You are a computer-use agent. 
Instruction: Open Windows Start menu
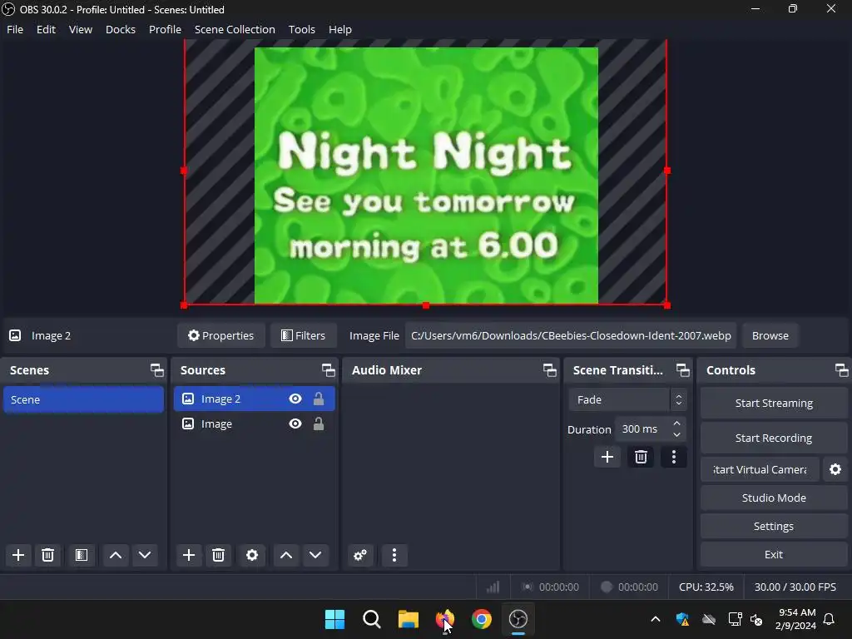[334, 619]
